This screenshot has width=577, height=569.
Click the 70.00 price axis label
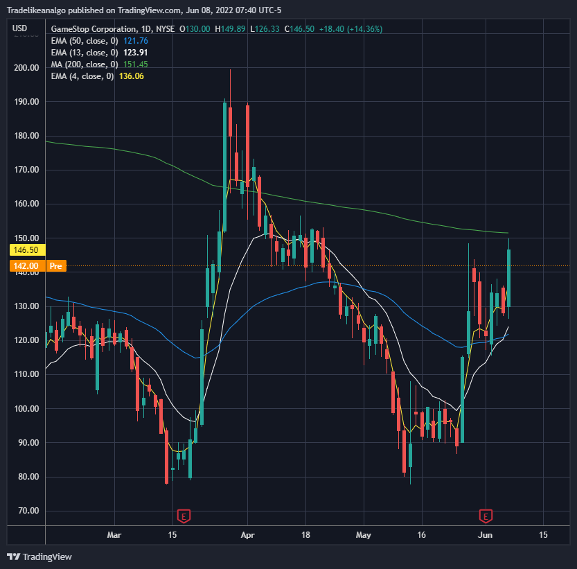28,511
